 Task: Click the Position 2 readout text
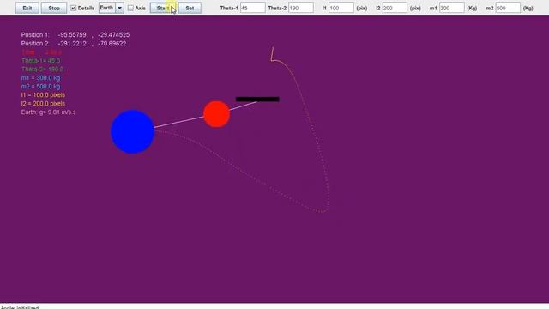pos(74,44)
